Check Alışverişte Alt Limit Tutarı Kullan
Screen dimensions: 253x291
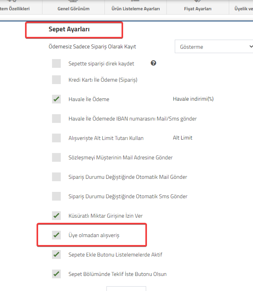56,138
